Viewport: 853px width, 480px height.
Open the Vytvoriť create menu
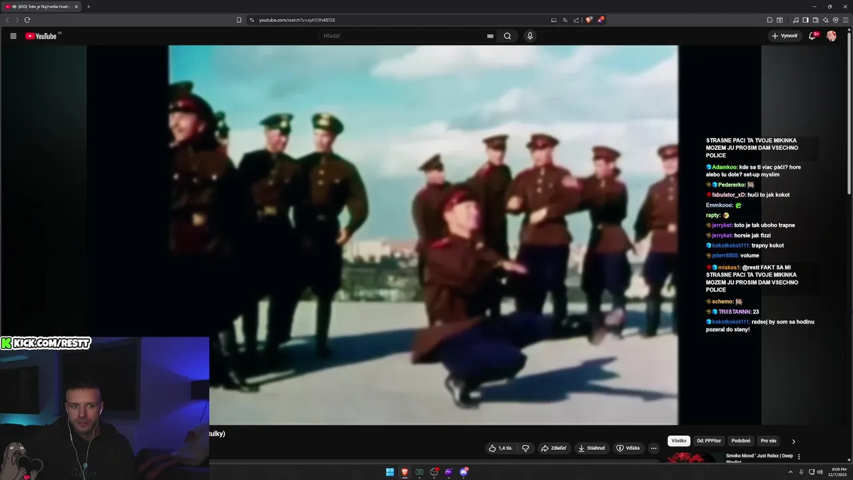(x=784, y=36)
